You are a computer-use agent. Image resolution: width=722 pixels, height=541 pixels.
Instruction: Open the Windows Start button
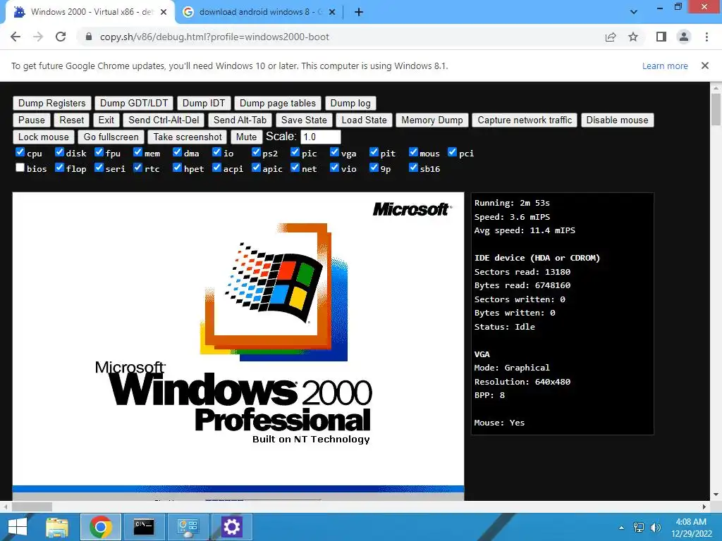pyautogui.click(x=18, y=527)
